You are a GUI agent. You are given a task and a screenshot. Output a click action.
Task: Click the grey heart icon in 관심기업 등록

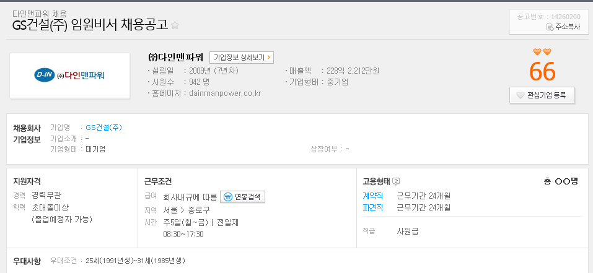(x=521, y=95)
